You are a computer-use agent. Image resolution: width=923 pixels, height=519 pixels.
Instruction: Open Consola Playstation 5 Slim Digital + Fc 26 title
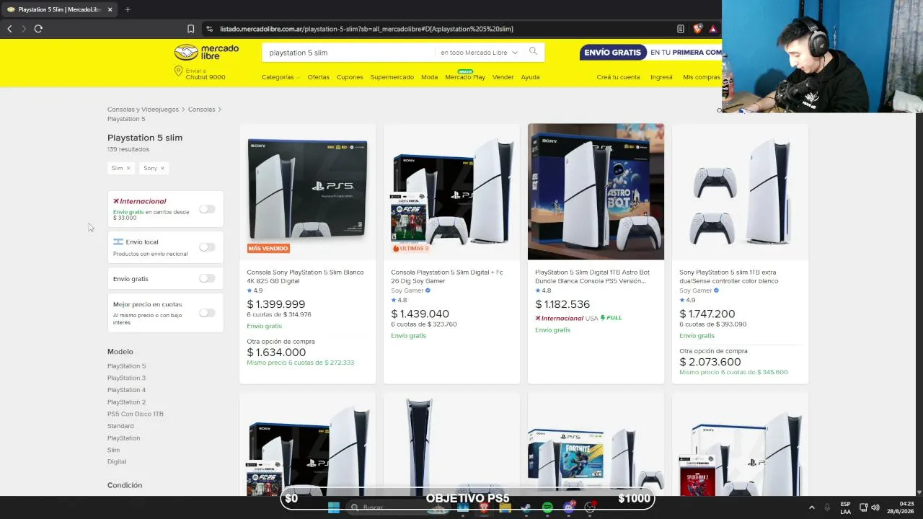click(447, 277)
